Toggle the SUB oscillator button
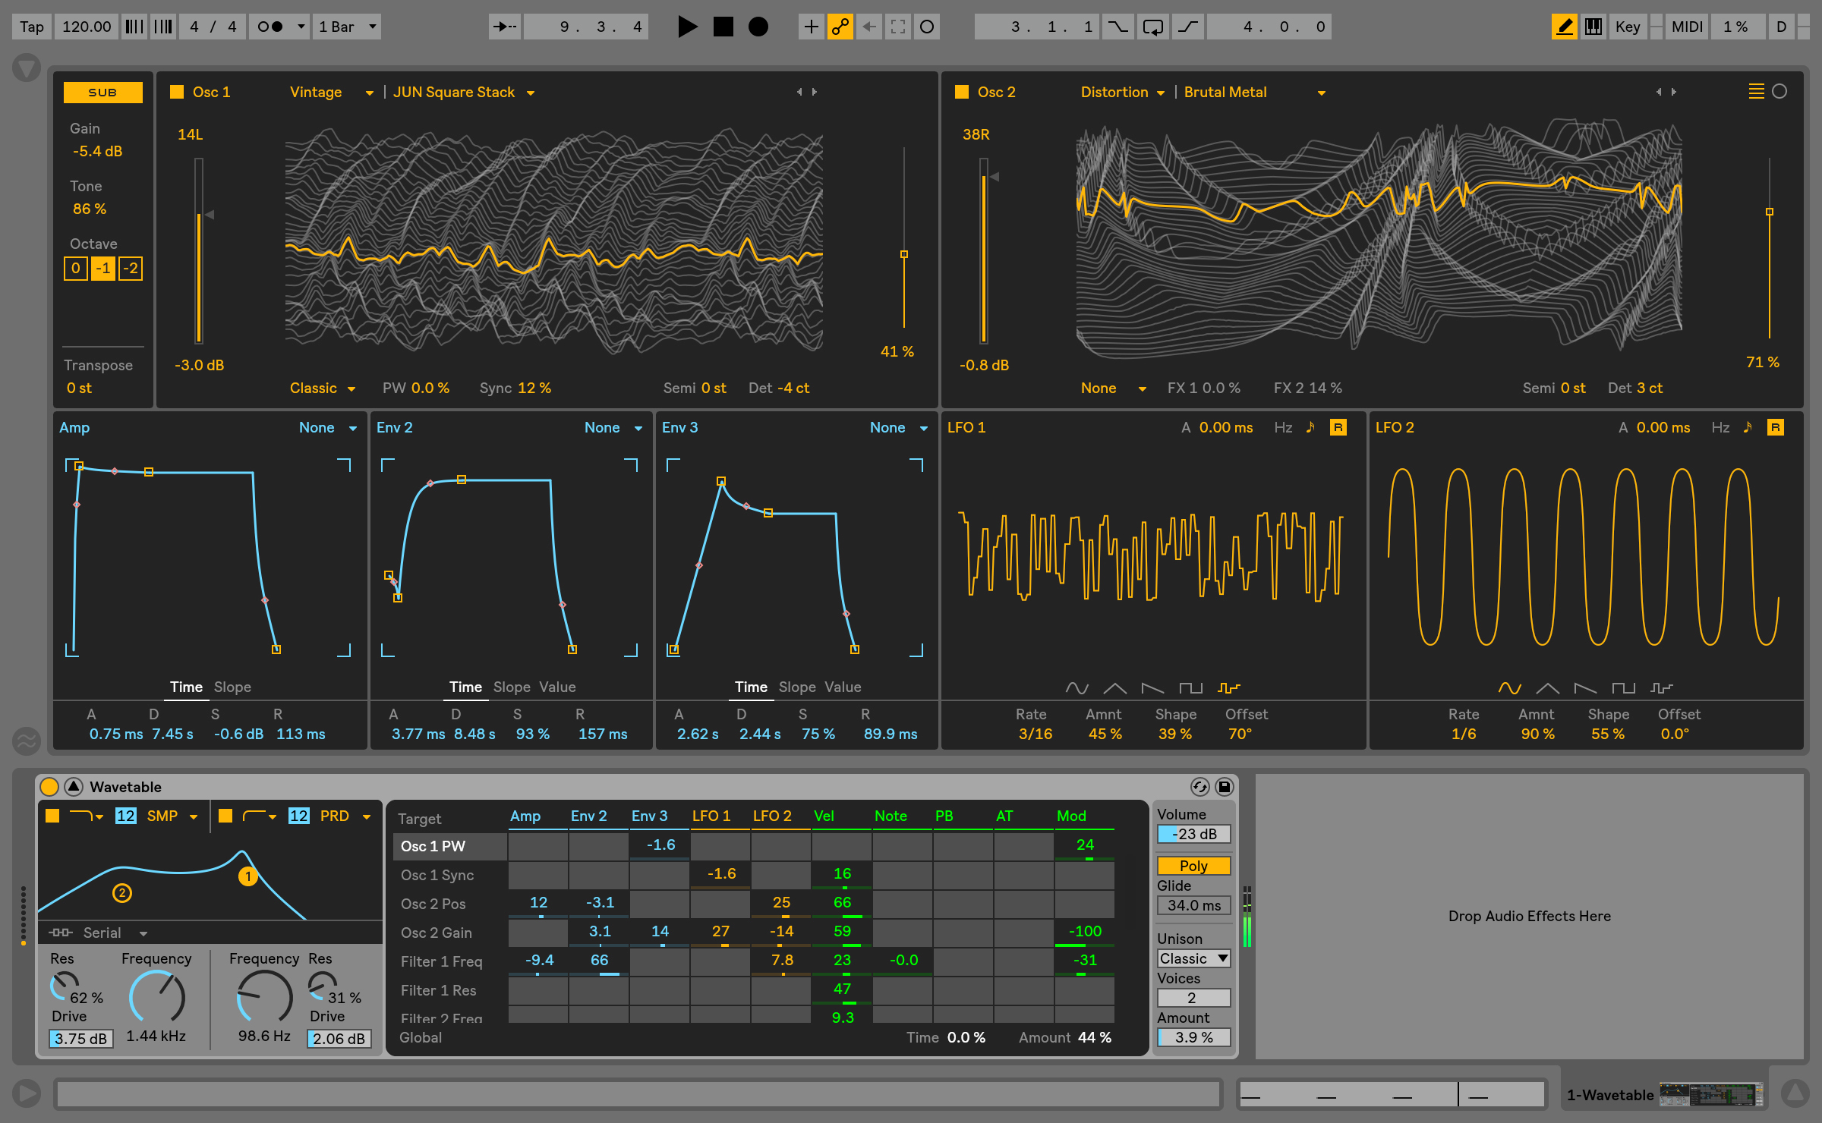This screenshot has width=1822, height=1123. 102,92
